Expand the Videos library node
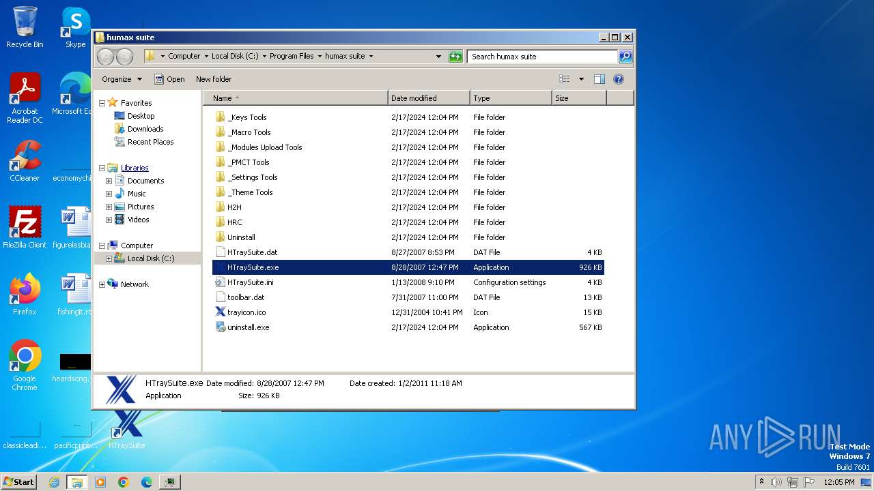The image size is (874, 491). (x=109, y=220)
